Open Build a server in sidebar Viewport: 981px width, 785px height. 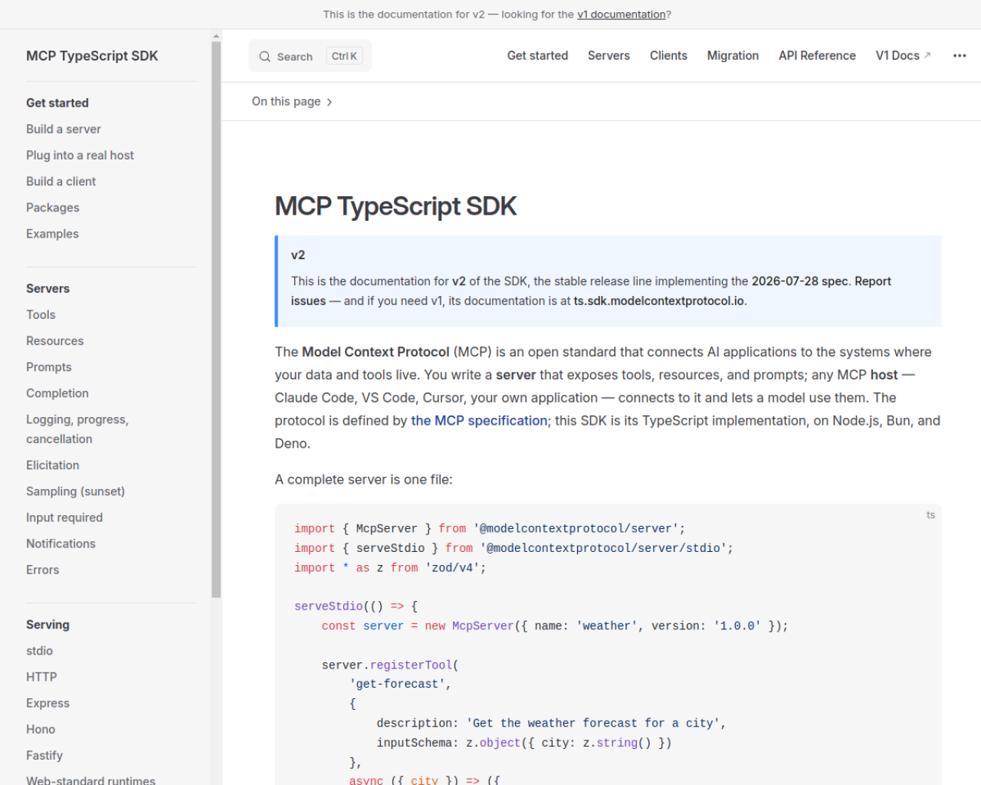(64, 130)
